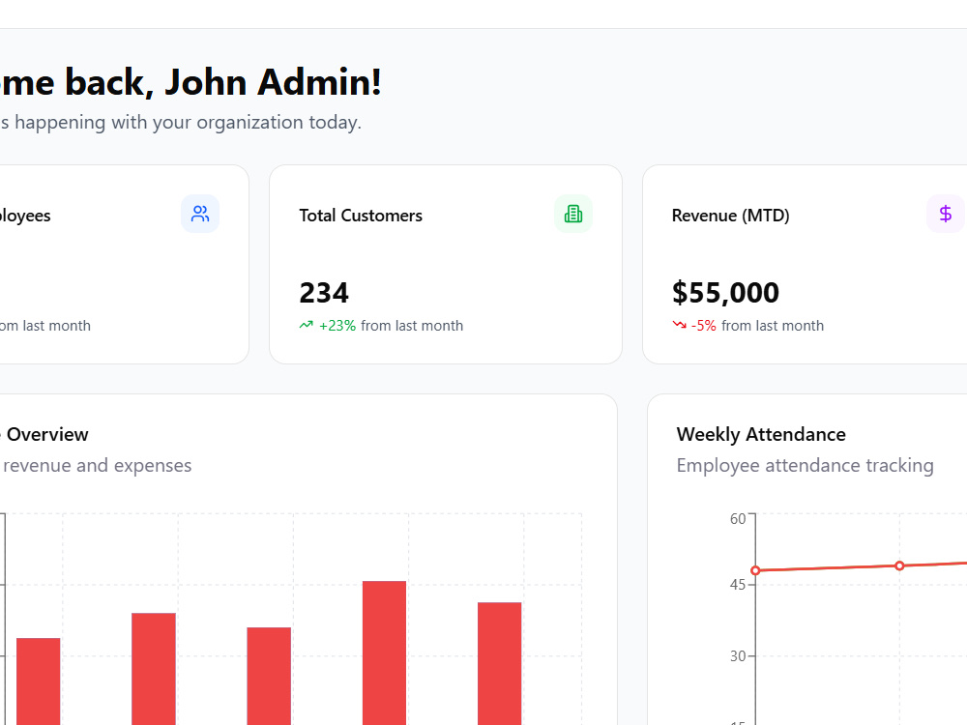The width and height of the screenshot is (967, 725).
Task: Click the 45 label on attendance axis
Action: 738,585
